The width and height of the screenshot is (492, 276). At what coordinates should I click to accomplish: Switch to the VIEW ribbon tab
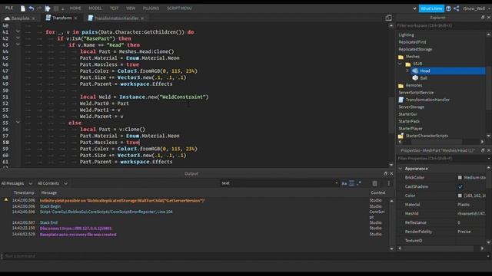click(131, 8)
